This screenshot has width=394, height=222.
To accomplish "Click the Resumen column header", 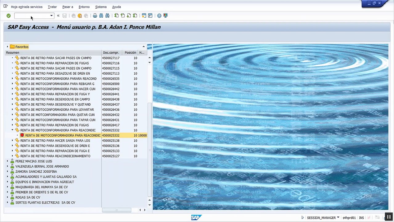I will tap(53, 53).
